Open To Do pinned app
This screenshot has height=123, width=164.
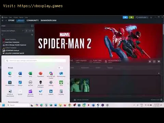[41, 92]
